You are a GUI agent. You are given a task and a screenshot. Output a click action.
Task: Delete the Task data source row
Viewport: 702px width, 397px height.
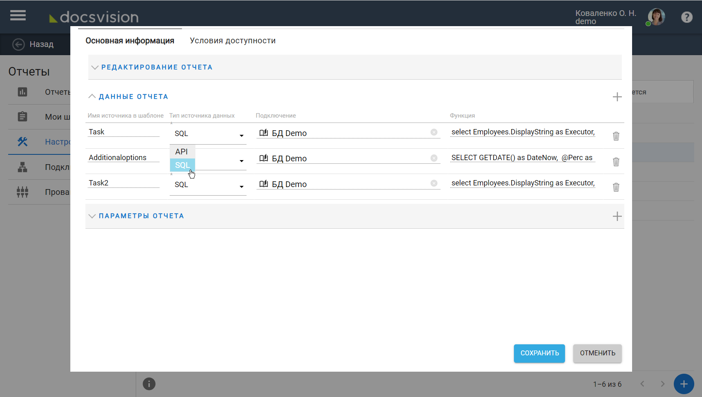pyautogui.click(x=616, y=136)
